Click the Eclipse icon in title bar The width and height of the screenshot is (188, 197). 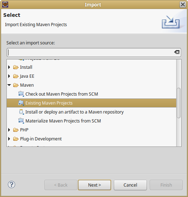point(5,5)
